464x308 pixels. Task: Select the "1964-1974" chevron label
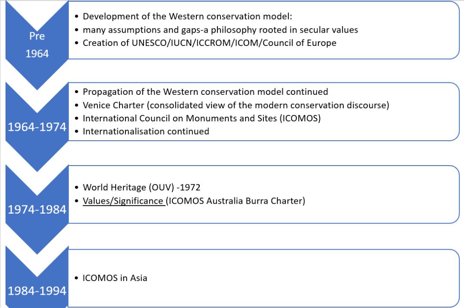37,127
